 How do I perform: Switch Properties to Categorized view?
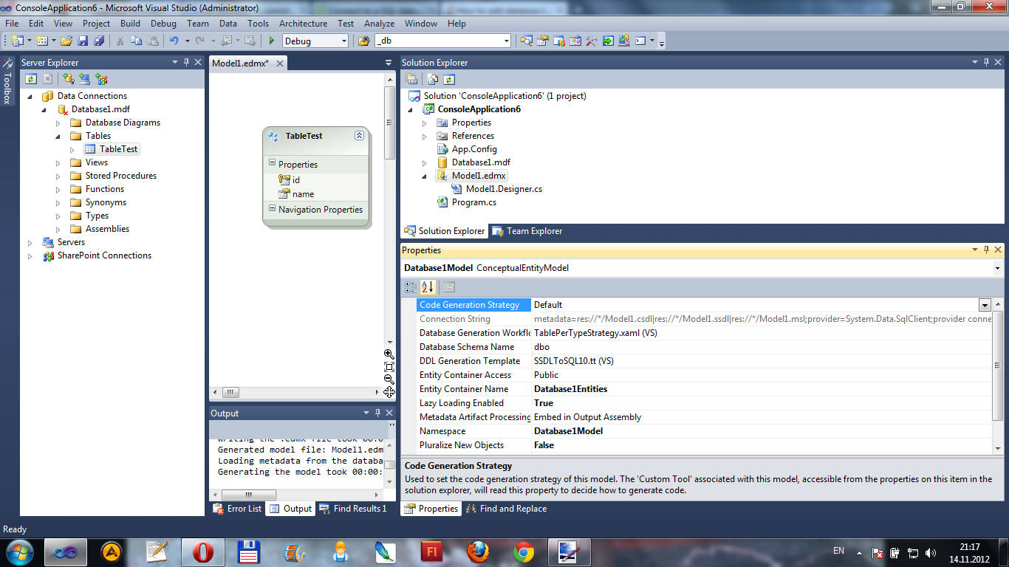pos(411,287)
